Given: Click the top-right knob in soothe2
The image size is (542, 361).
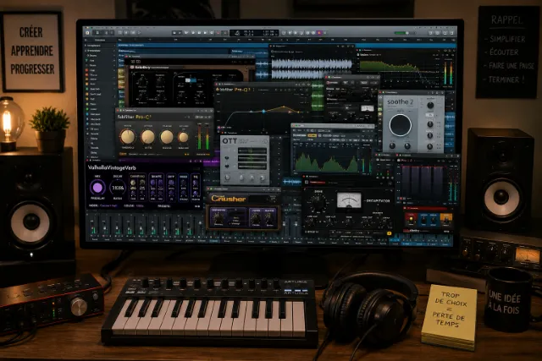Looking at the screenshot, I should tap(430, 106).
